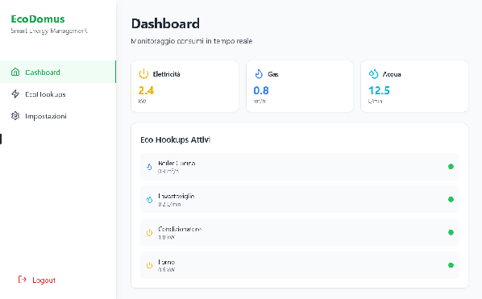Image resolution: width=482 pixels, height=299 pixels.
Task: Click the Impostazioni gear icon
Action: tap(15, 116)
